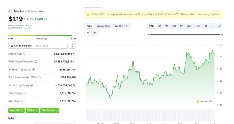Click the Max Supply info icon

tap(24, 101)
